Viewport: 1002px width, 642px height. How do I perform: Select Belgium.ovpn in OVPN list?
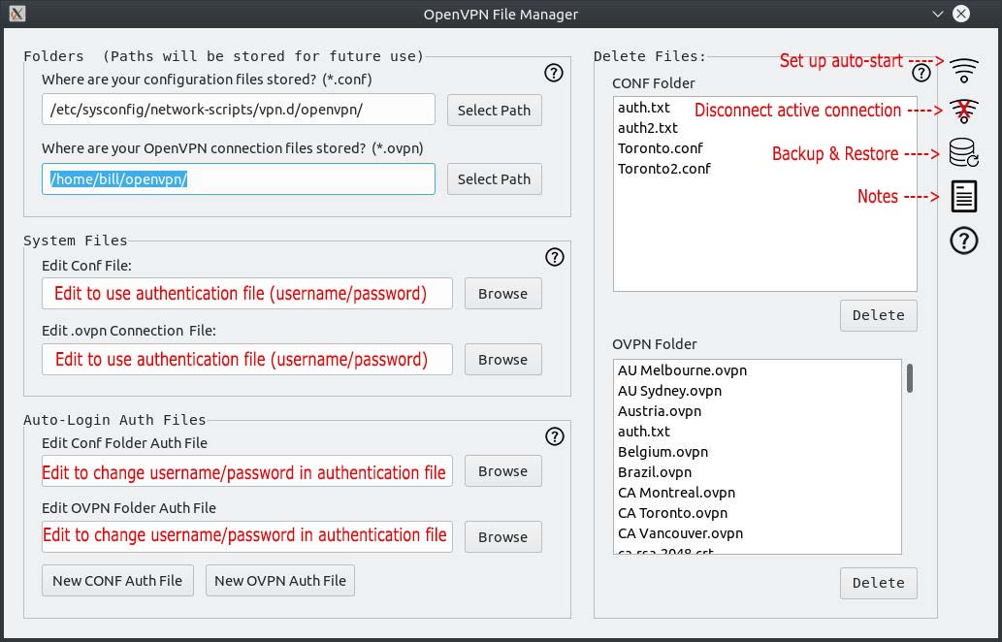758,452
